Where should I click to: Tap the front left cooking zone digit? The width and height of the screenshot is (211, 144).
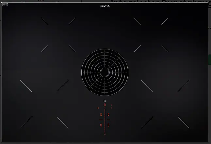click(101, 125)
